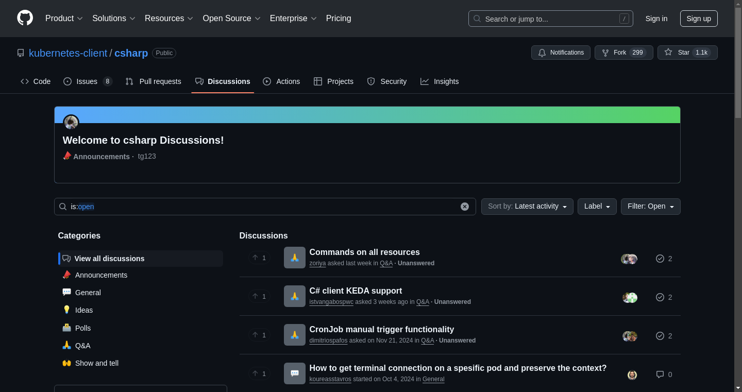Click the search magnifier icon in header
This screenshot has height=392, width=742.
(x=477, y=19)
